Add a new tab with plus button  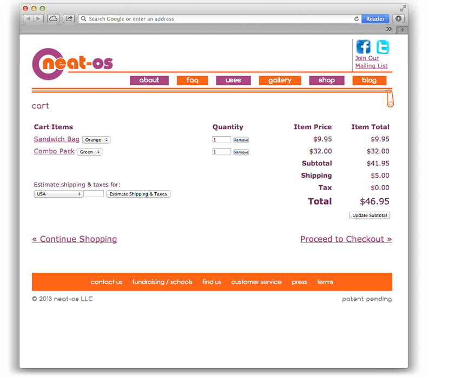pyautogui.click(x=402, y=30)
